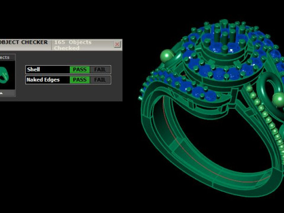
Task: Click the Naked Edges FAIL indicator
Action: [x=100, y=80]
